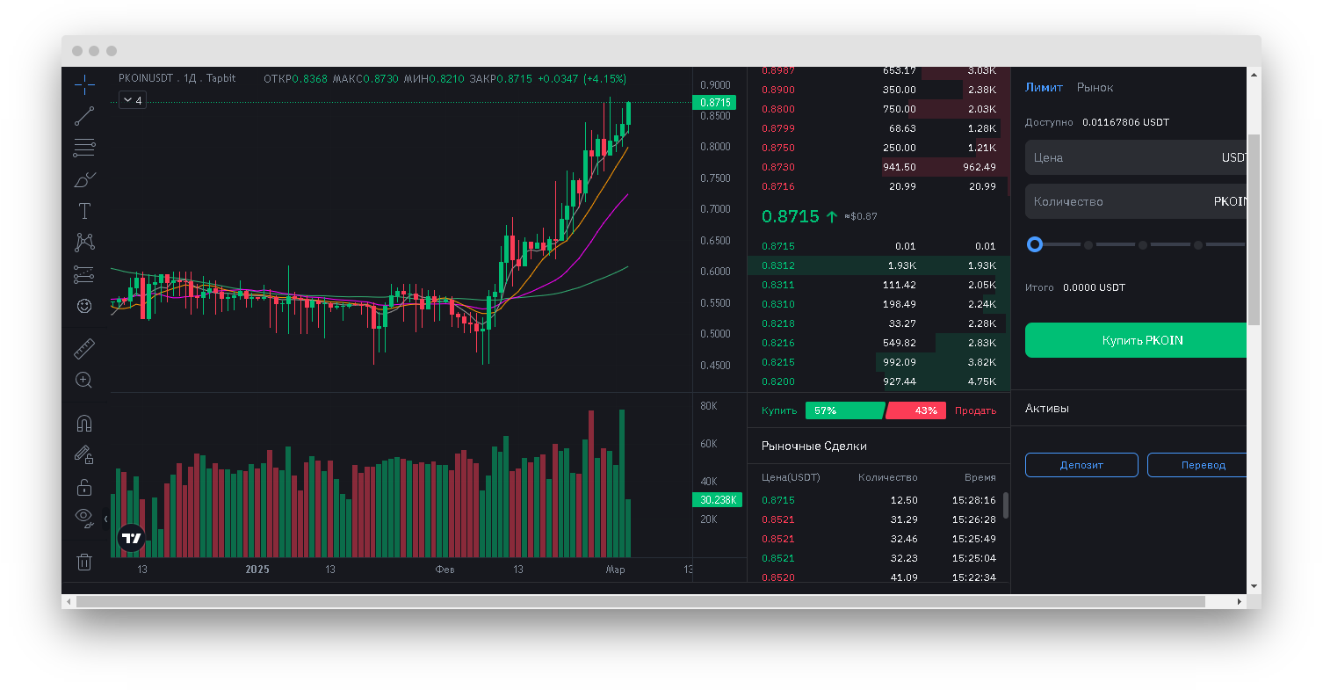Screen dimensions: 1323x697
Task: Expand the indicator legend showing 4
Action: point(132,100)
